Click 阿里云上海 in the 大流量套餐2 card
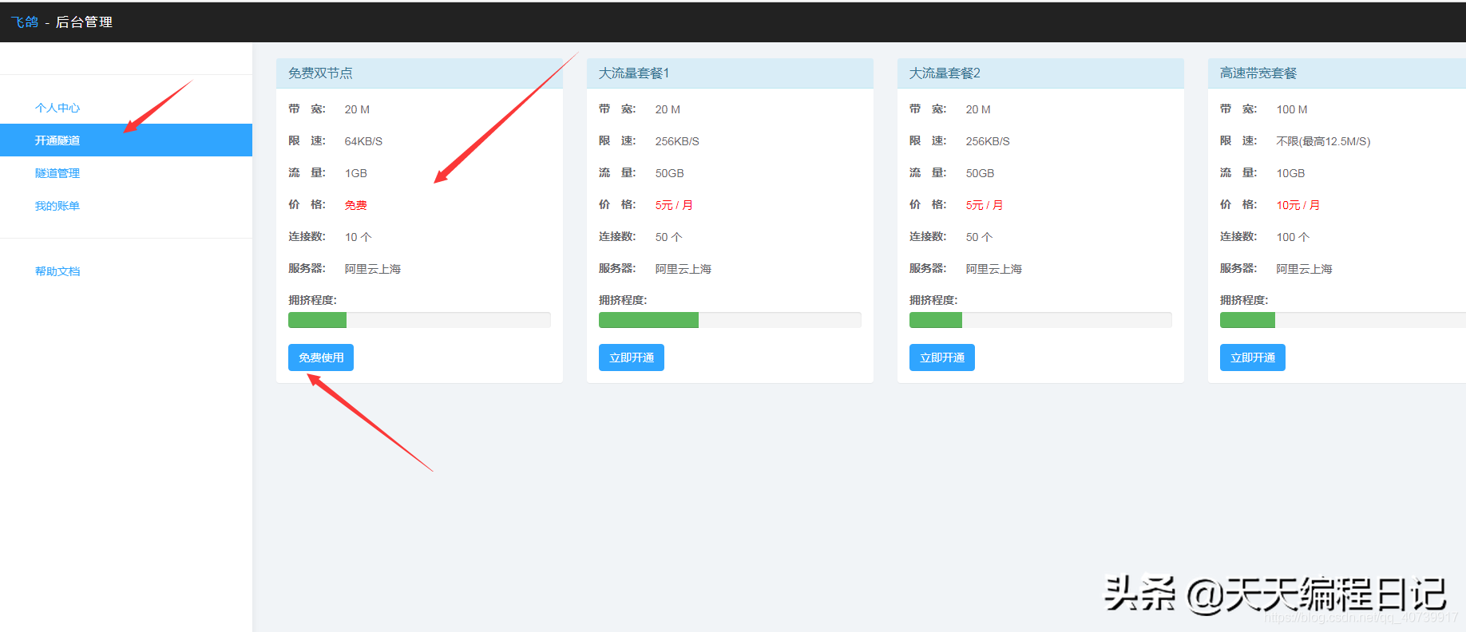1466x632 pixels. click(994, 269)
